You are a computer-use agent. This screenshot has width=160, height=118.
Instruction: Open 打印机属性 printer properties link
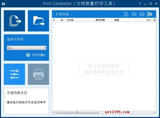pos(39,55)
